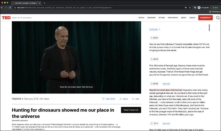
Task: Open the footnote link next to 00:36
Action: [x=166, y=84]
